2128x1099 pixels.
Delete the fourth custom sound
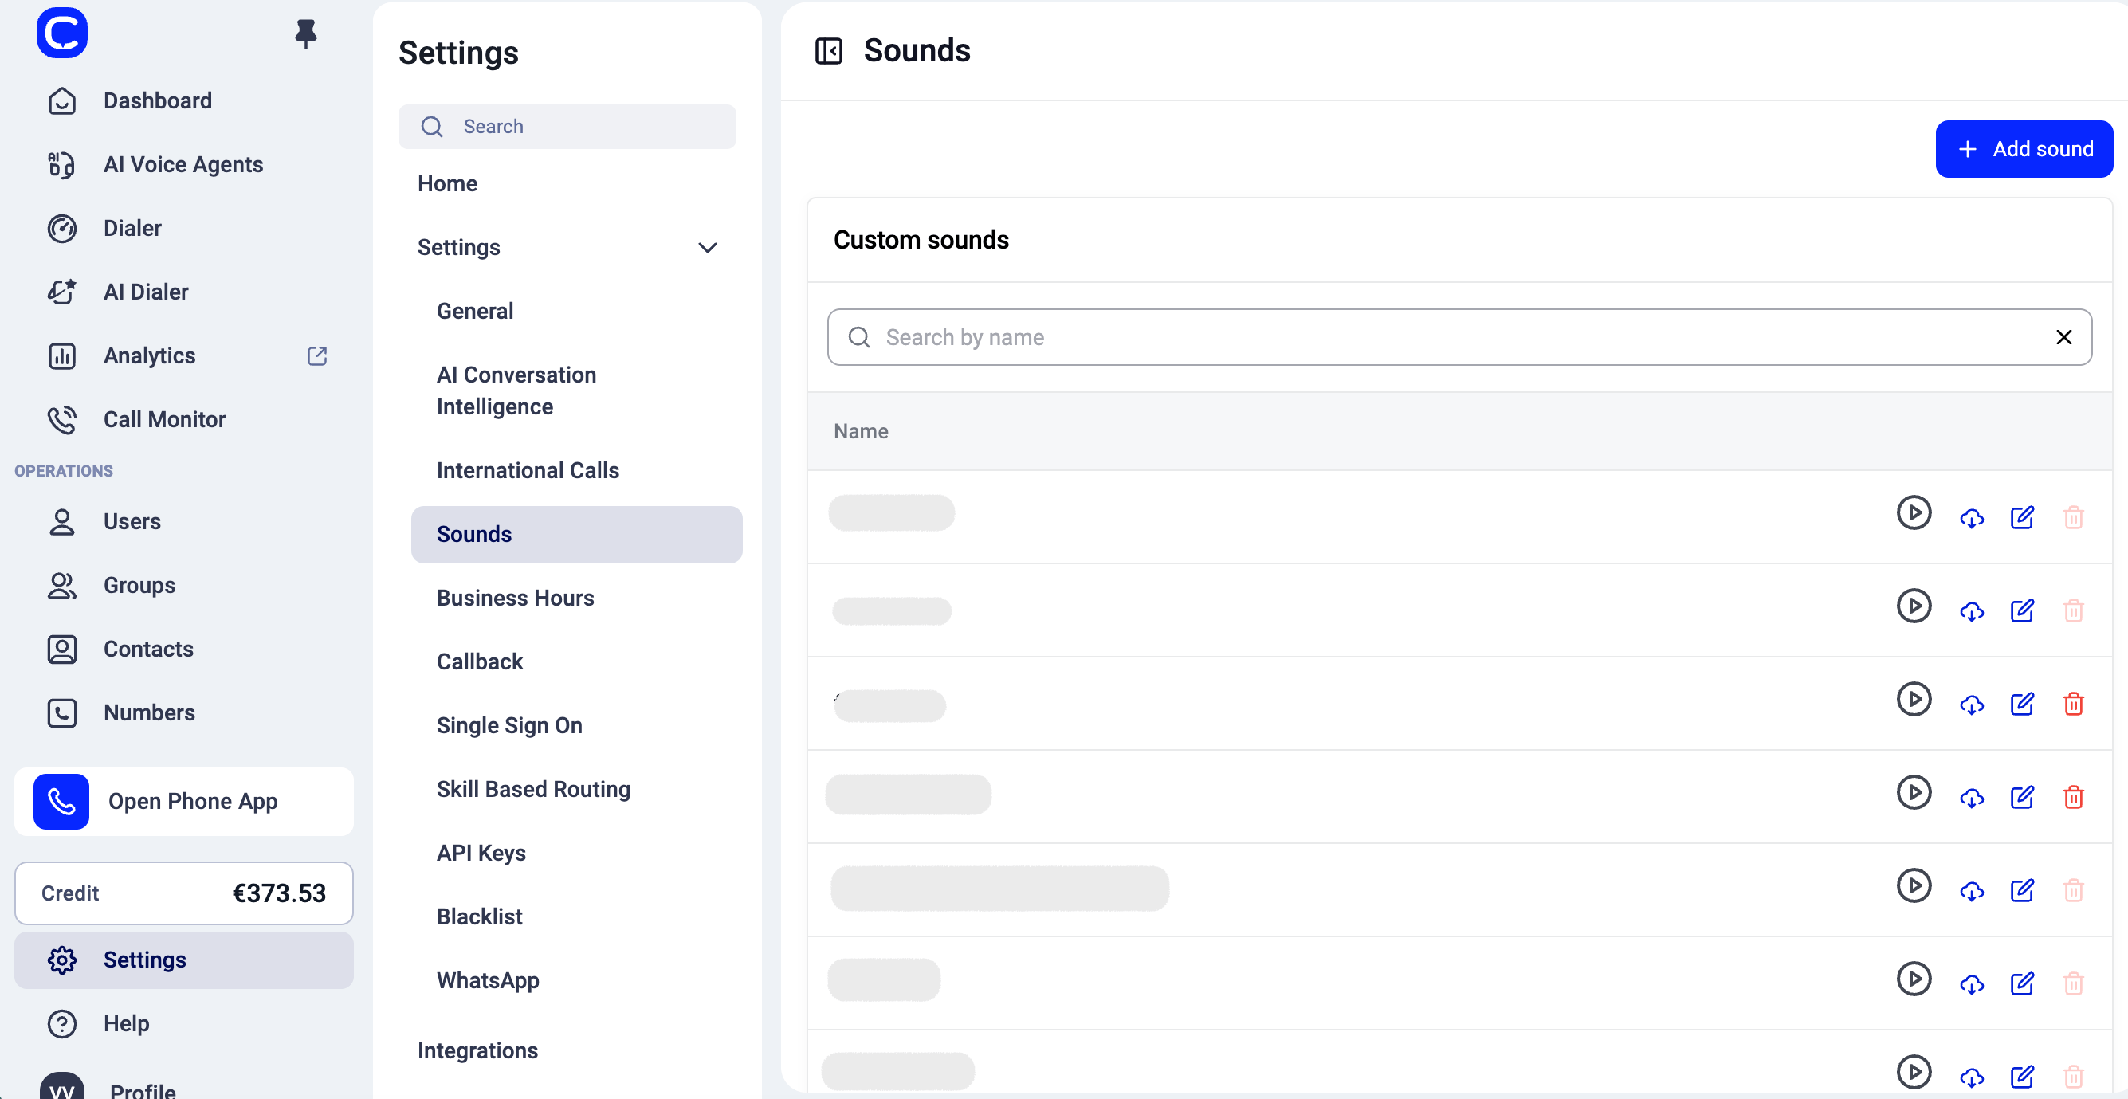coord(2073,798)
